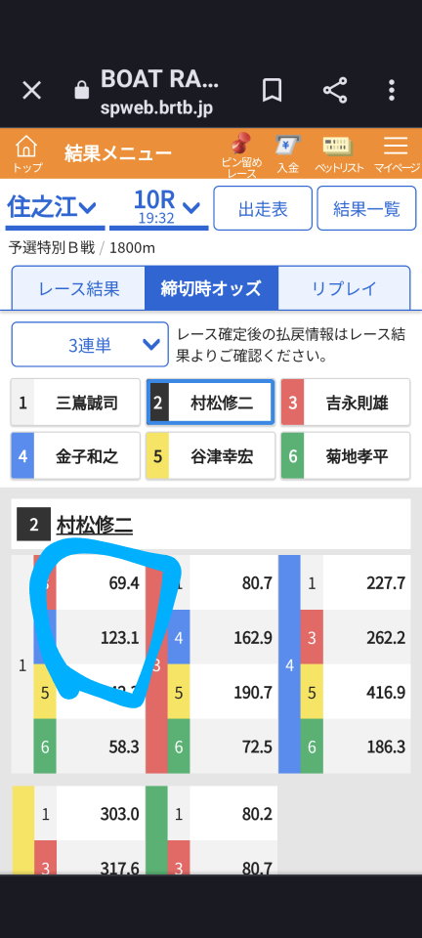Tap the 入金 deposit icon
The height and width of the screenshot is (938, 422).
[287, 153]
